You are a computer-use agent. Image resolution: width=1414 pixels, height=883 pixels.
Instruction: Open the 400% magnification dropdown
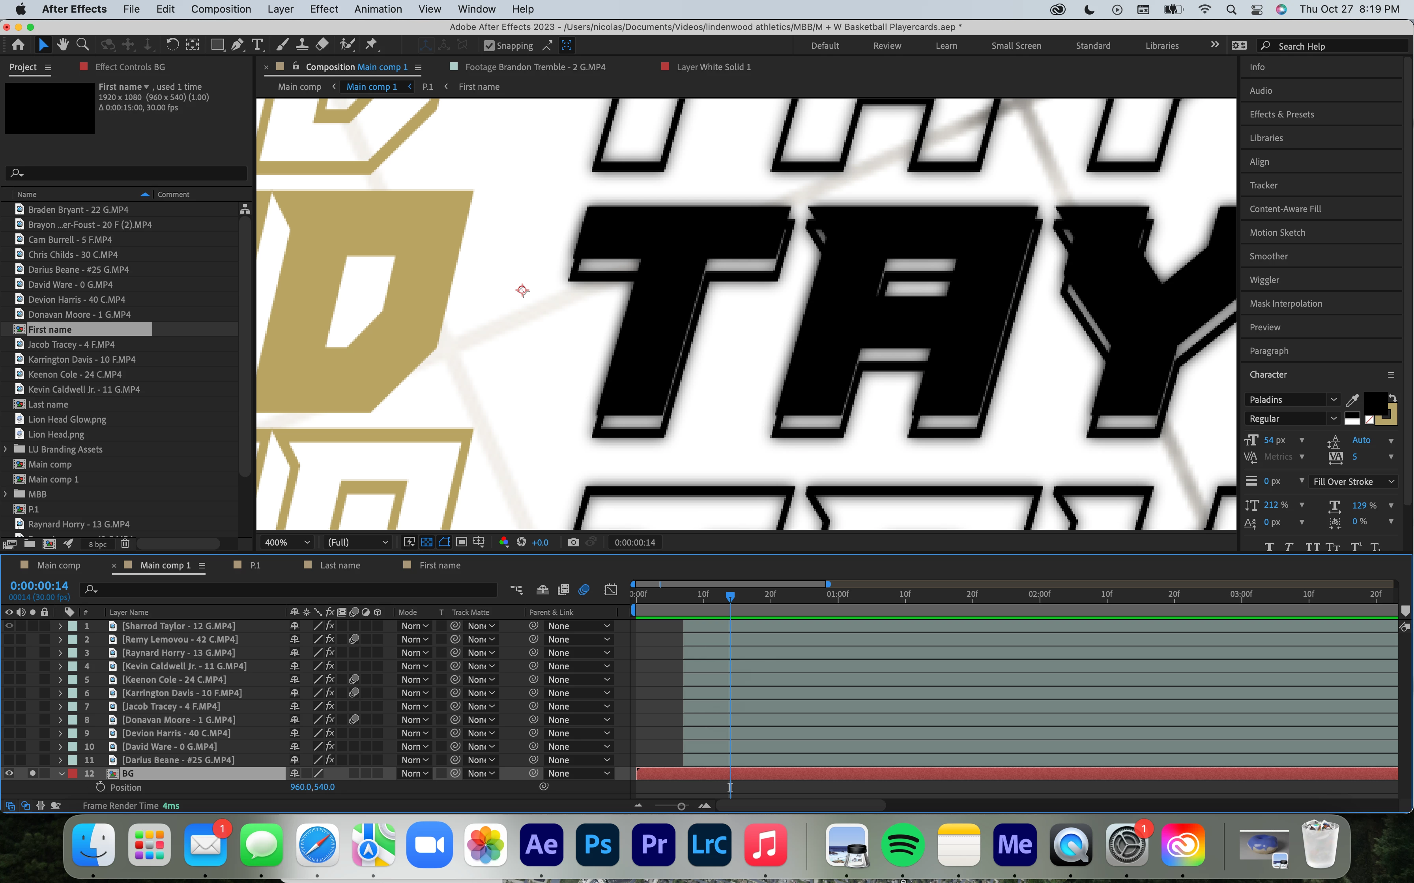(287, 542)
